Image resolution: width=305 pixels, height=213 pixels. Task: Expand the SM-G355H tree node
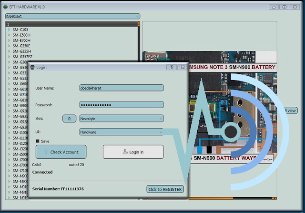9,51
